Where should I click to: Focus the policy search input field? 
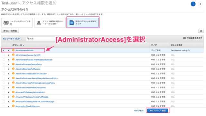pos(41,39)
